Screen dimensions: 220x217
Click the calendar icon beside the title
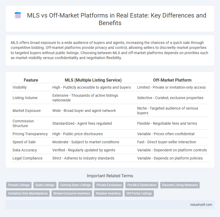(18, 15)
